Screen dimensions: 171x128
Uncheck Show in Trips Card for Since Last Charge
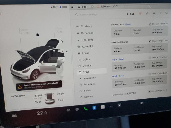pos(150,41)
